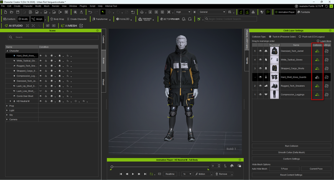Collapse the Character tree node

tap(7, 51)
